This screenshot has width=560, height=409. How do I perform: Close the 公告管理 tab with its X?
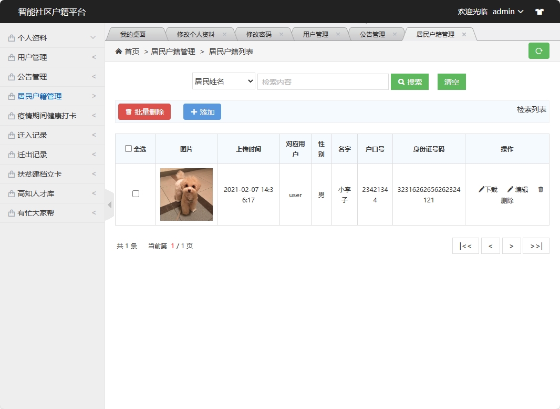coord(395,34)
